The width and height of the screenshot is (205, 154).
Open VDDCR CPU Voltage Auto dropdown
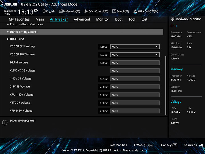point(135,47)
